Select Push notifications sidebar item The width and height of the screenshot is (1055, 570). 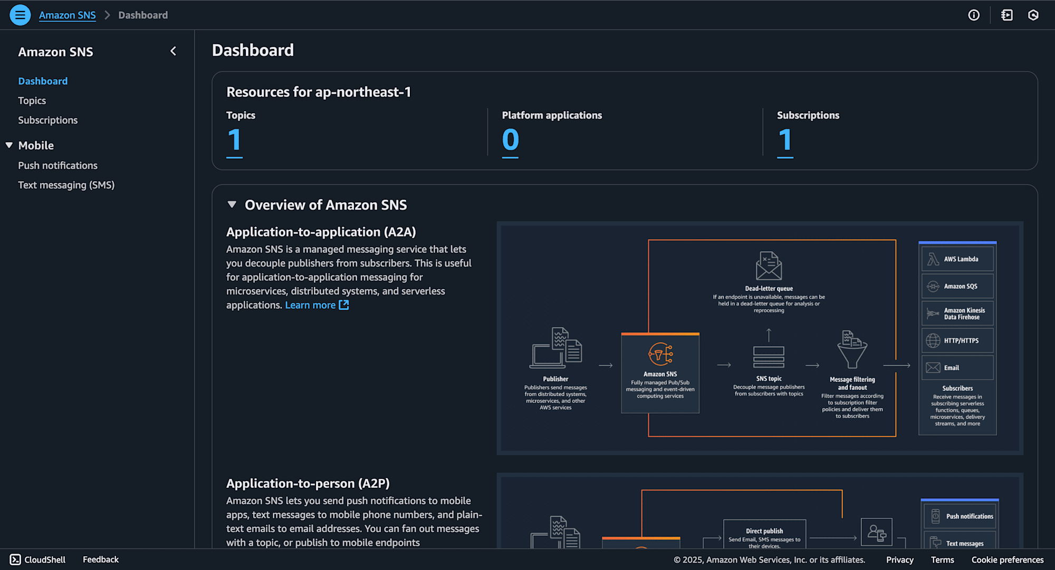[x=57, y=165]
